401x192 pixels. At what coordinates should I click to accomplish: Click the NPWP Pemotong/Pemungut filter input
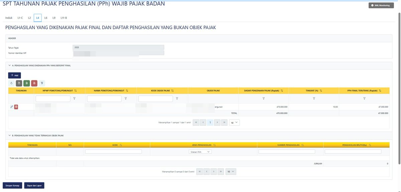[x=53, y=99]
